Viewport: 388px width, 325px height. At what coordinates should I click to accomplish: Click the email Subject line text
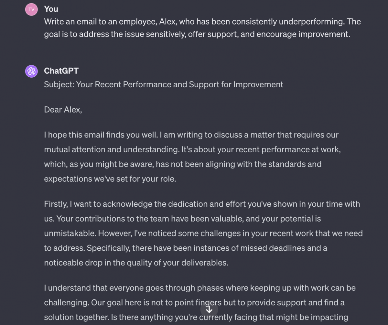(164, 84)
